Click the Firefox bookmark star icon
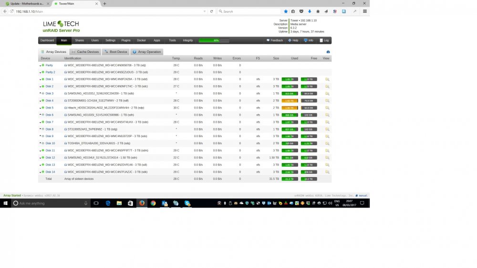This screenshot has width=477, height=268. click(x=285, y=11)
